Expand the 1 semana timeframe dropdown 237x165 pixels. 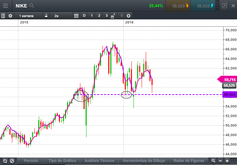(x=28, y=16)
